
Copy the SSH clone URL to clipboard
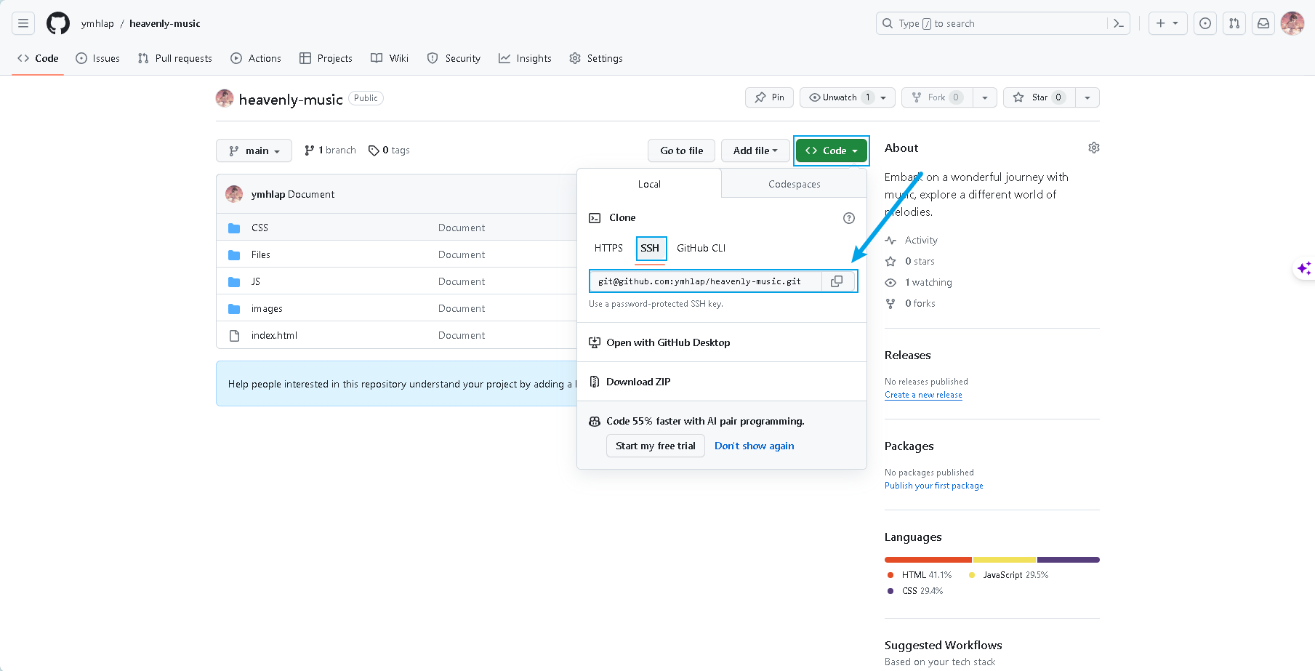[x=837, y=281]
